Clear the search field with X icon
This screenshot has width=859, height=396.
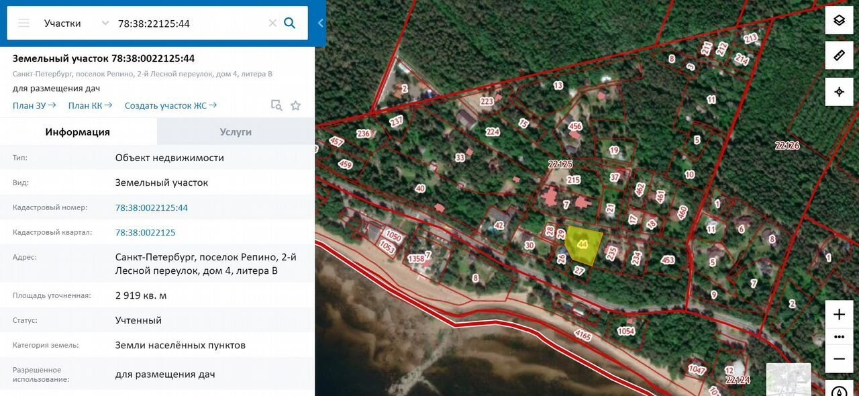click(x=272, y=23)
